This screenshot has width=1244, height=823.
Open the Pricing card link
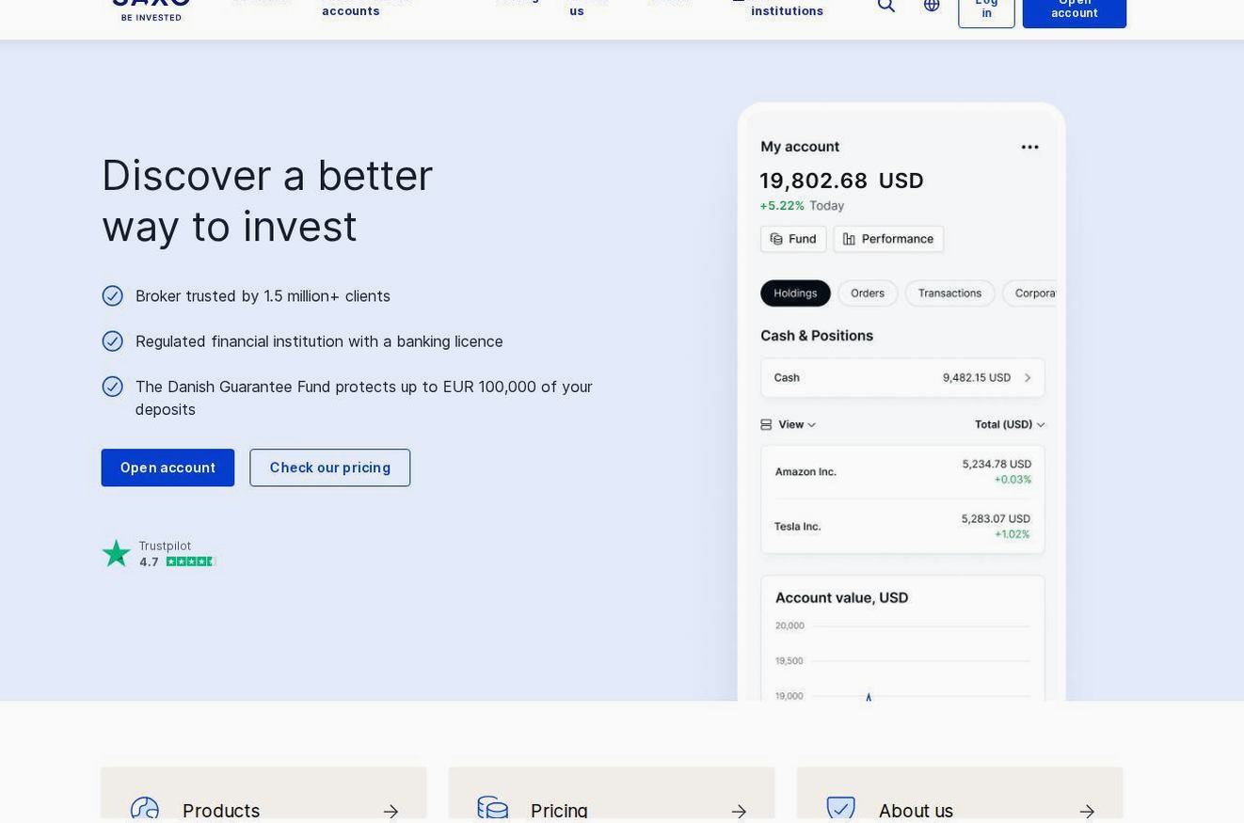(612, 795)
